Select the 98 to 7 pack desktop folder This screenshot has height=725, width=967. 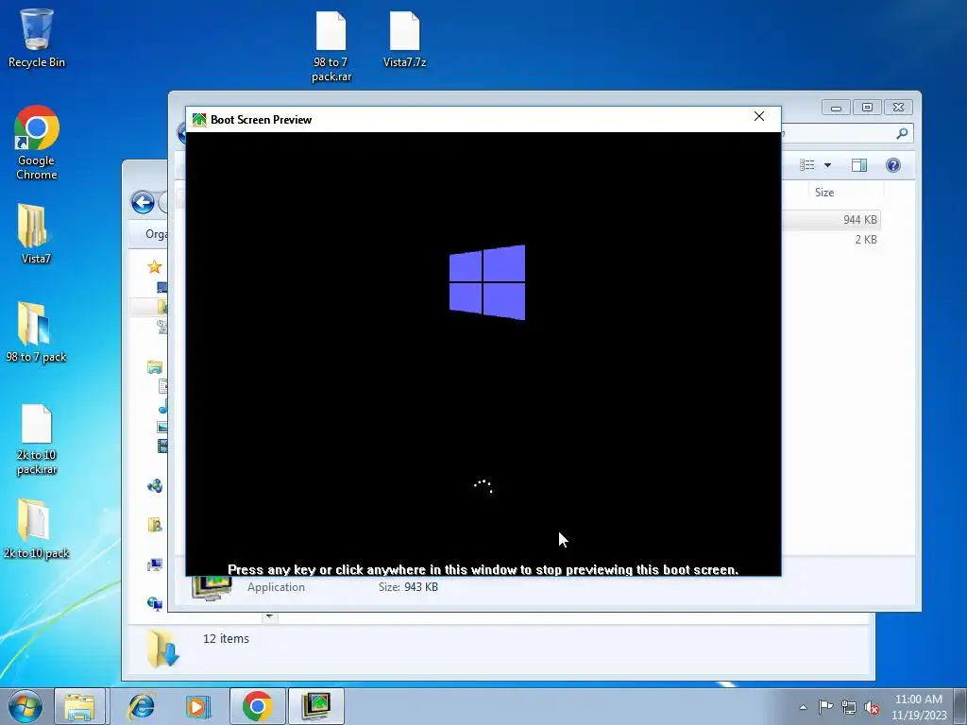(36, 331)
